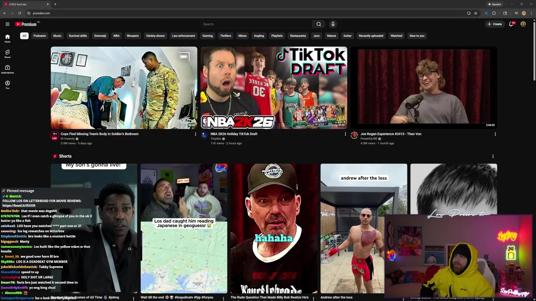The width and height of the screenshot is (536, 301).
Task: Click the Create button
Action: pyautogui.click(x=495, y=24)
